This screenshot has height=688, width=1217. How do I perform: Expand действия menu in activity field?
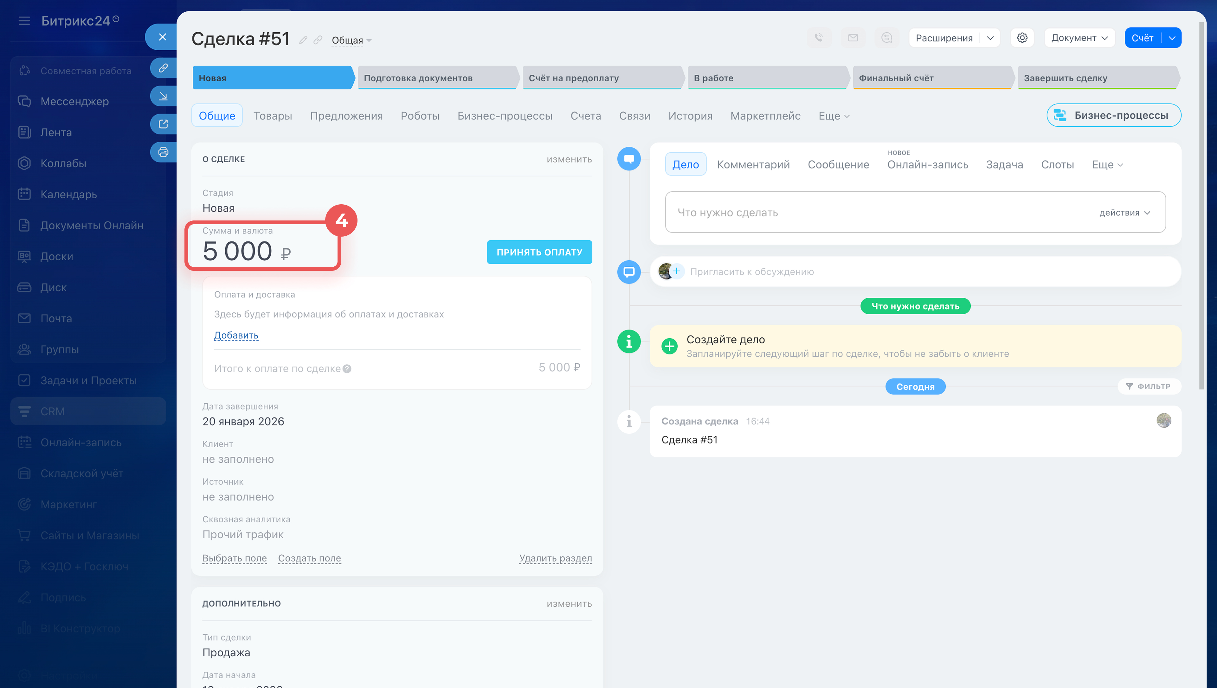[1124, 213]
